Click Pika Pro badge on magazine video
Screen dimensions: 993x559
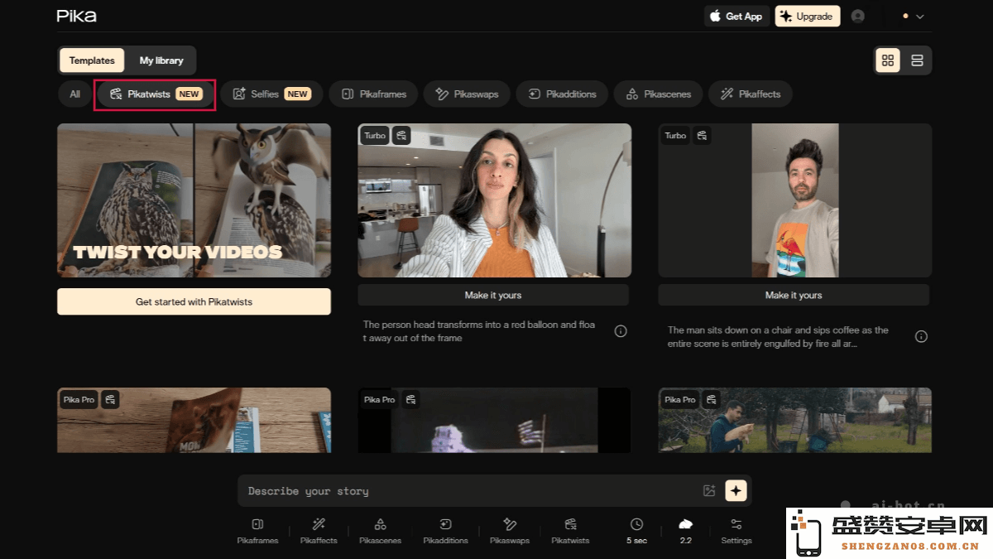click(x=79, y=400)
